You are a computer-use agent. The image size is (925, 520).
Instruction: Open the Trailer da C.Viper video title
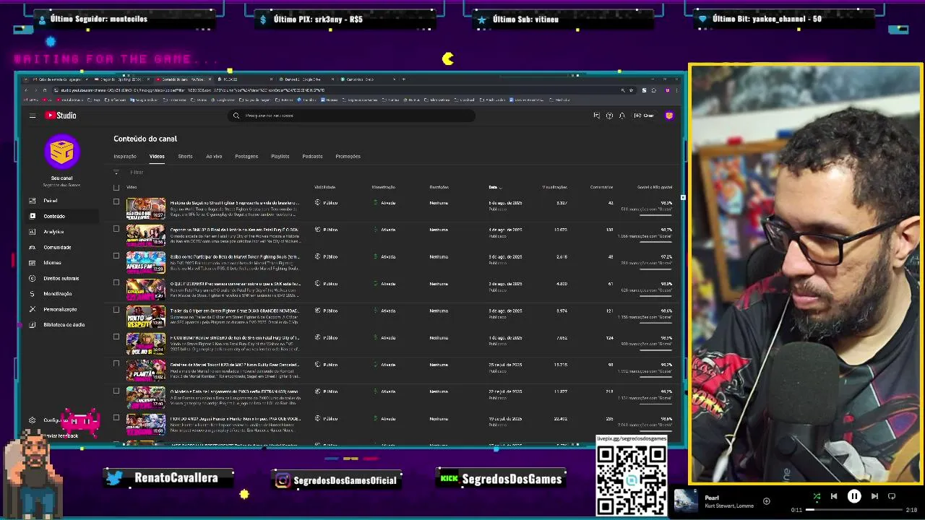[x=234, y=311]
